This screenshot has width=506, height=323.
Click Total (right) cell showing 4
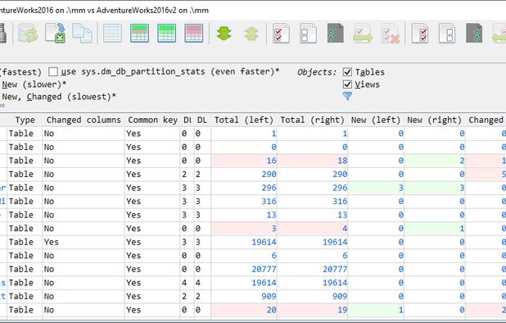pos(313,229)
